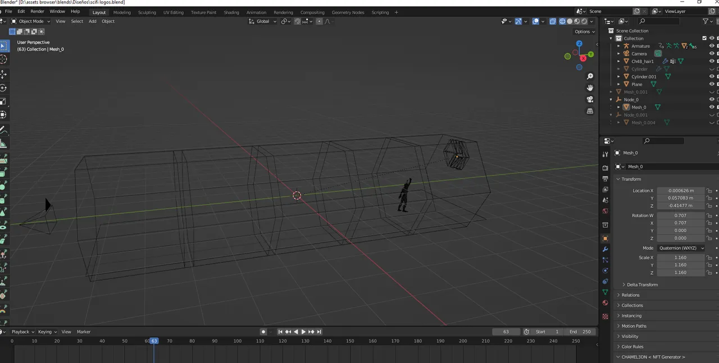This screenshot has width=719, height=363.
Task: Open the View Layer properties tab
Action: point(605,189)
